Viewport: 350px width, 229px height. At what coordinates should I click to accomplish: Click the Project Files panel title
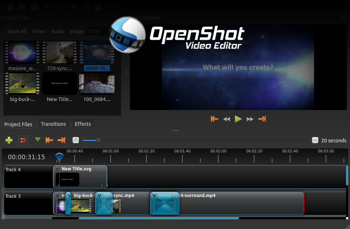tap(15, 18)
